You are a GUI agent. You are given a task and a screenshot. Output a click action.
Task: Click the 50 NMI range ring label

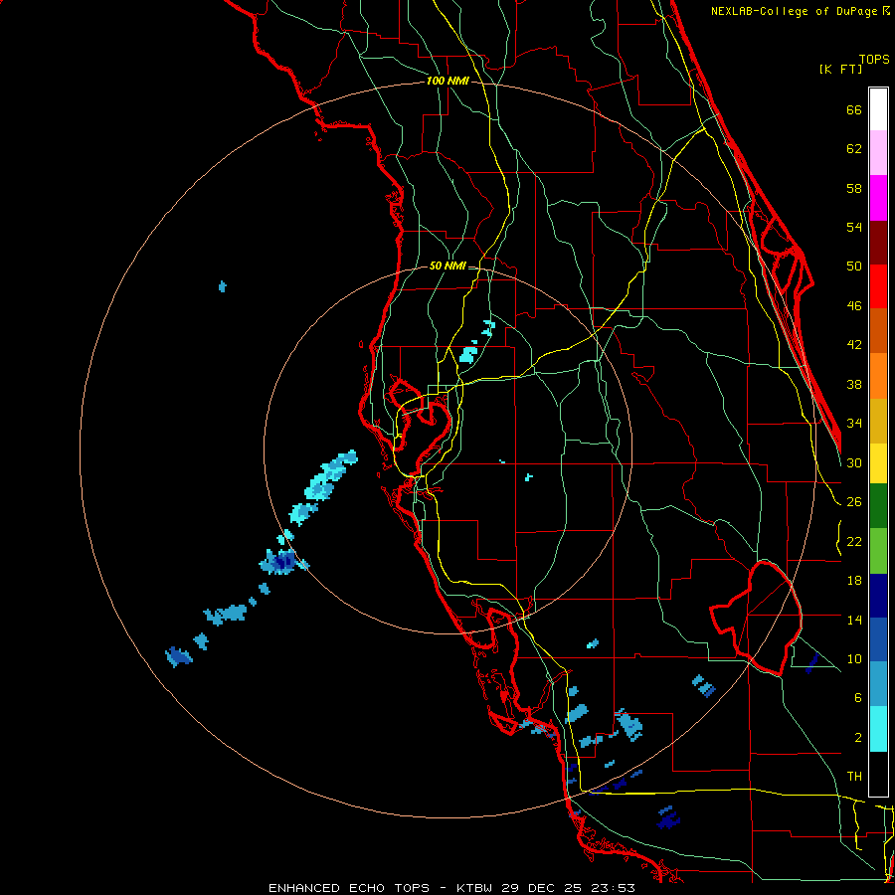(x=447, y=266)
